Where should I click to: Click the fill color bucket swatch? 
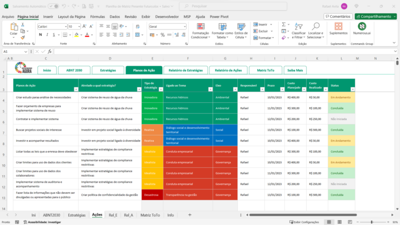click(x=76, y=35)
